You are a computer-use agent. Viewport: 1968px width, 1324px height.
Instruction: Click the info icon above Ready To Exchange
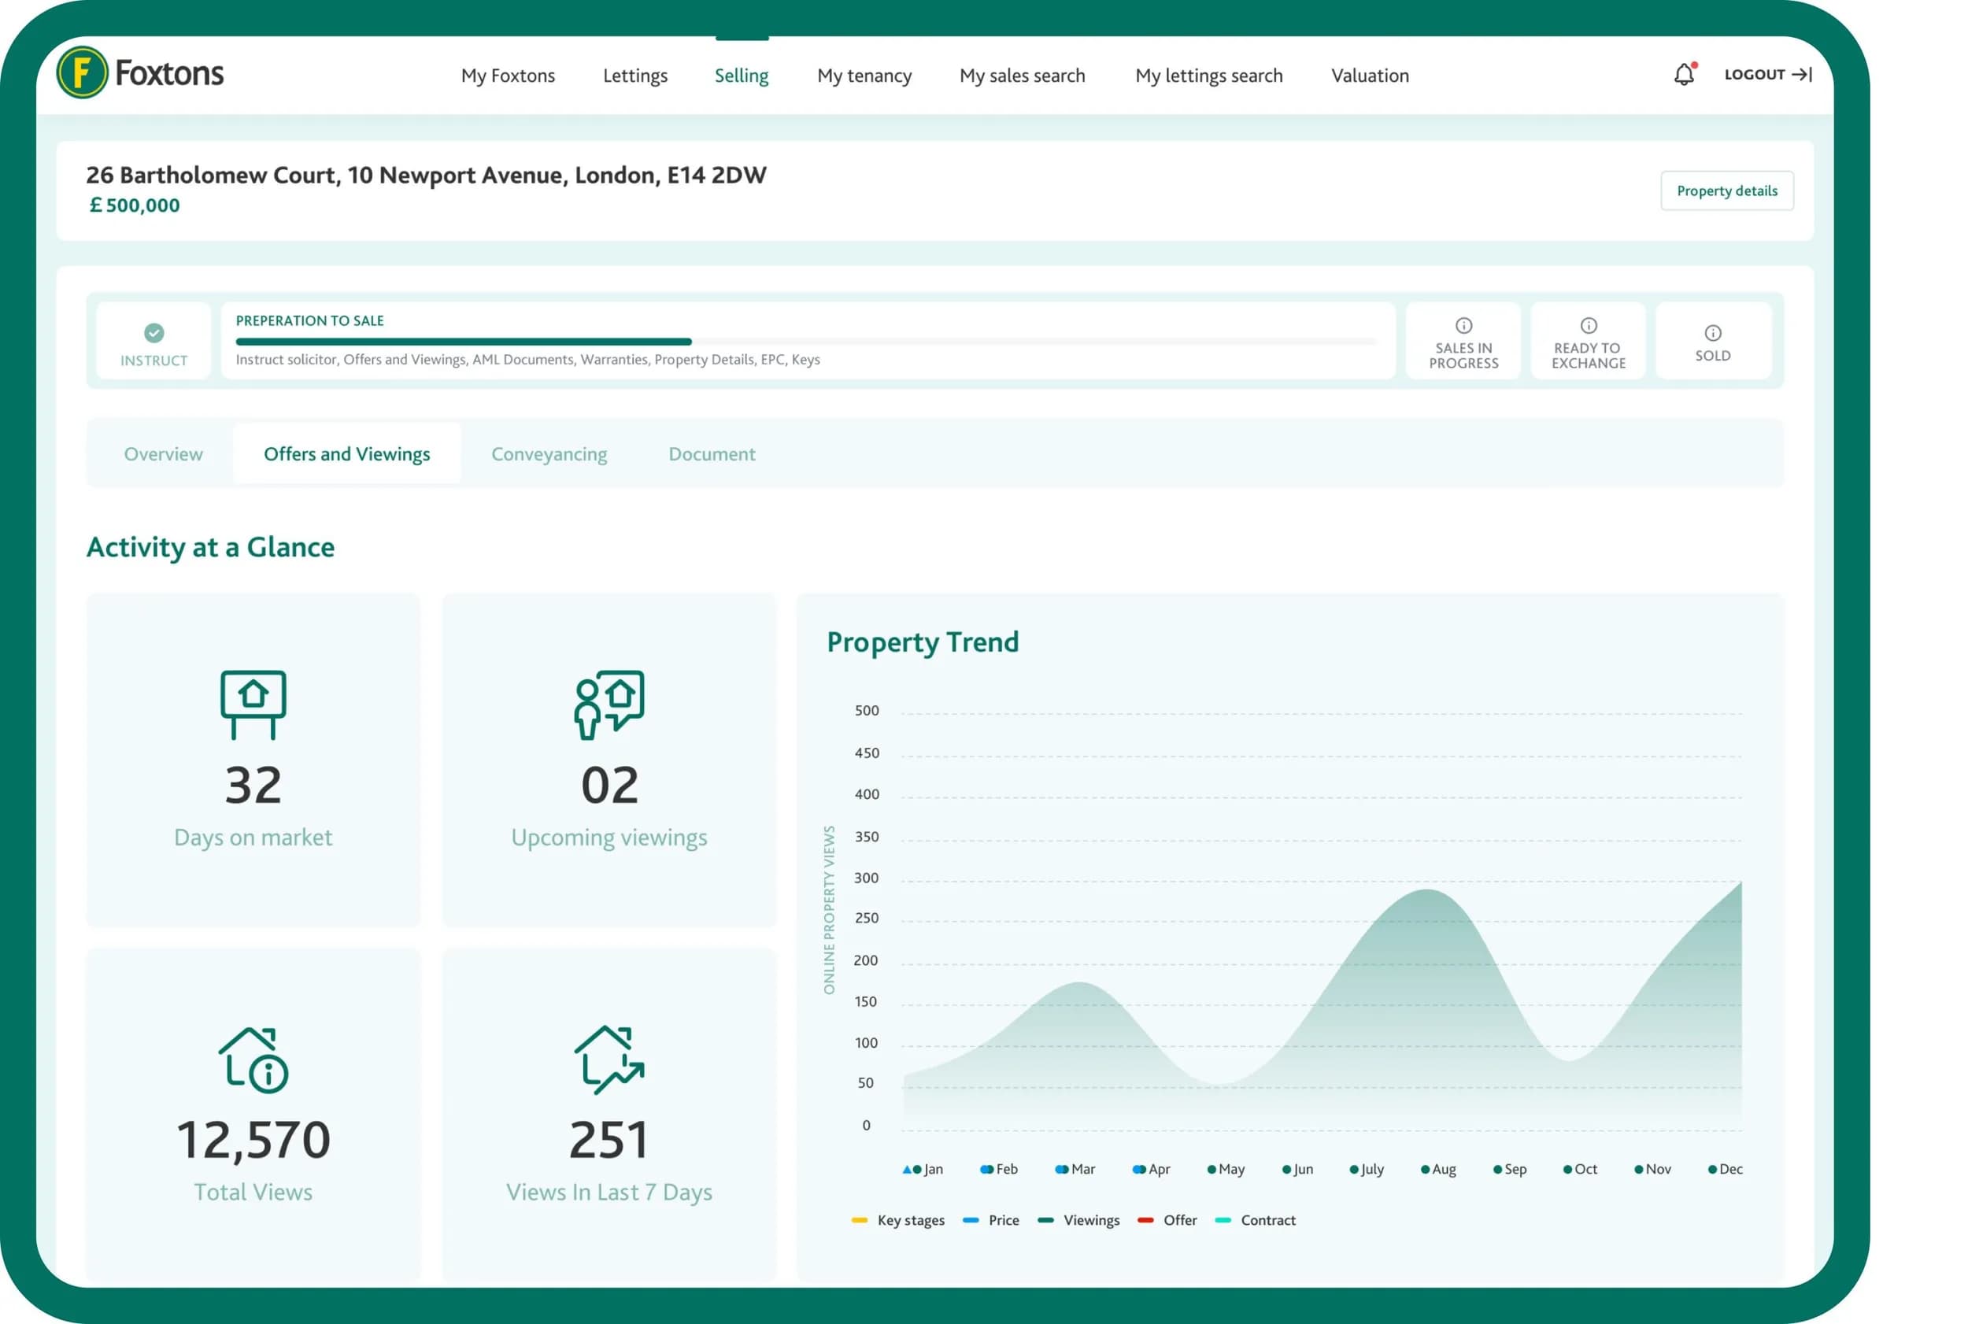point(1587,326)
